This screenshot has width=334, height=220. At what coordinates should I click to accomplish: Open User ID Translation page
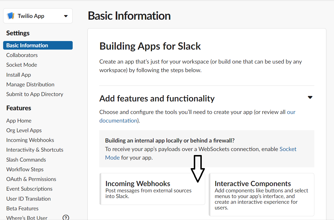pos(28,199)
